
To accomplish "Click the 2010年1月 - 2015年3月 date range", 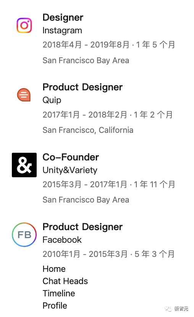I will (x=85, y=254).
